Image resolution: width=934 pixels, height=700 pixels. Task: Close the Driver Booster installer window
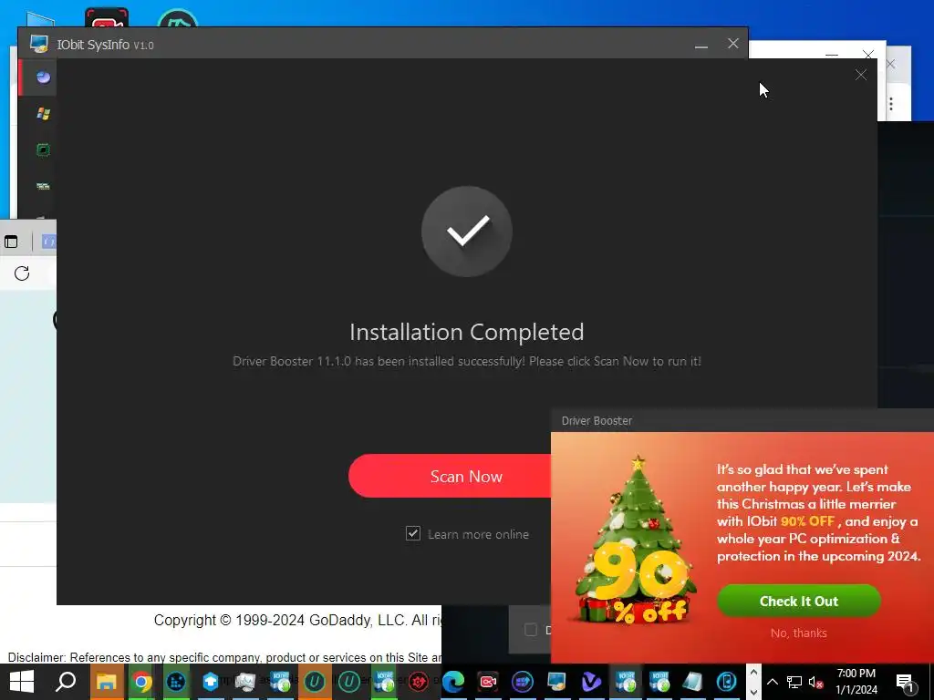pos(861,75)
